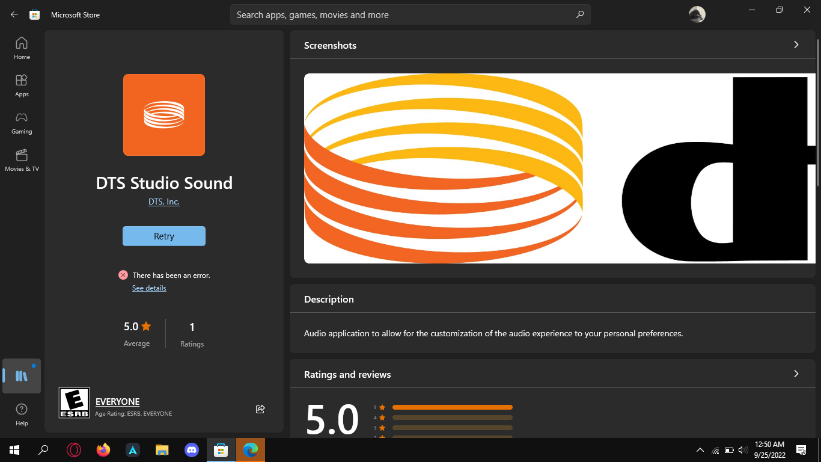This screenshot has width=821, height=462.
Task: Launch Firefox from the taskbar
Action: [103, 449]
